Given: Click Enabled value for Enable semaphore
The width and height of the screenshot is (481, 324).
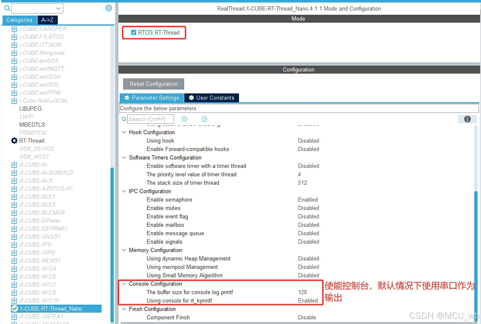Looking at the screenshot, I should [308, 199].
